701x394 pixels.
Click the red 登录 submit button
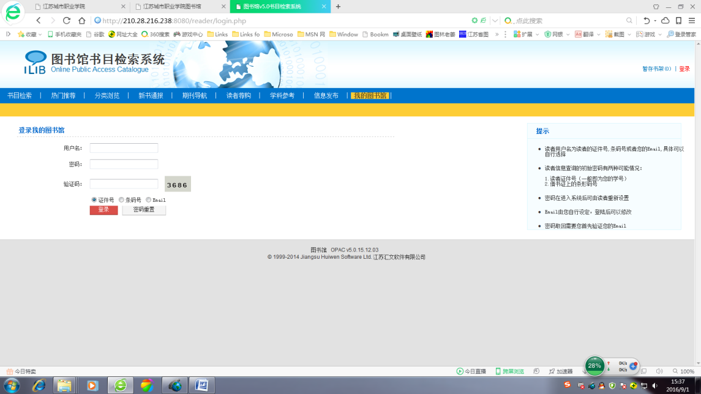pyautogui.click(x=103, y=210)
